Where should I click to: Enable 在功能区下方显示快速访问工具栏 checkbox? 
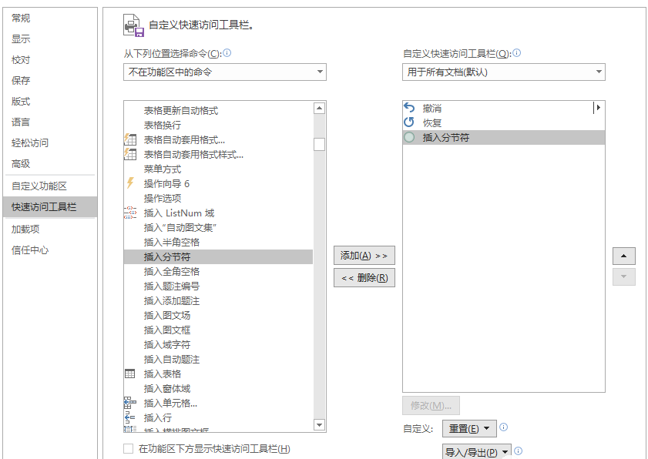[x=129, y=449]
